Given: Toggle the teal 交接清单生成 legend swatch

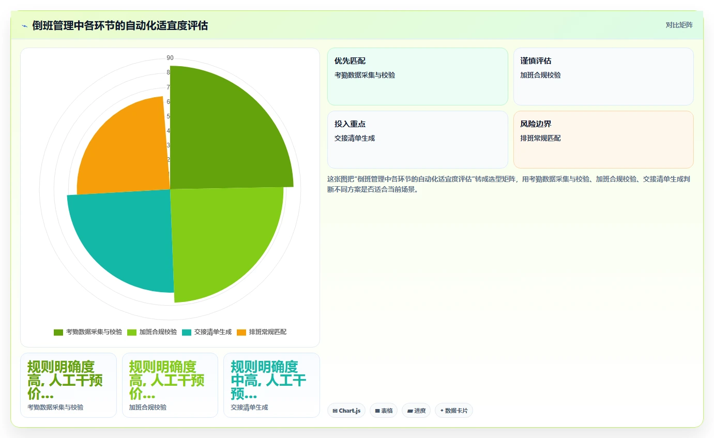Looking at the screenshot, I should point(187,332).
